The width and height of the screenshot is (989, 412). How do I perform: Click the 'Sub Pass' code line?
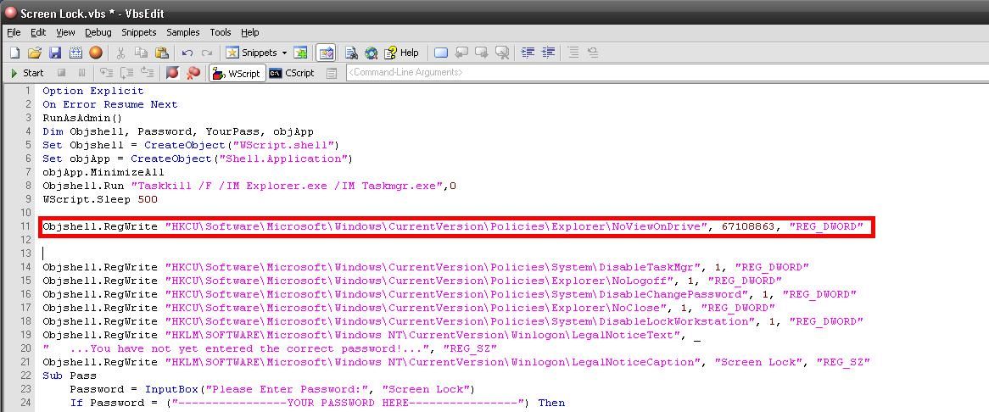point(70,376)
